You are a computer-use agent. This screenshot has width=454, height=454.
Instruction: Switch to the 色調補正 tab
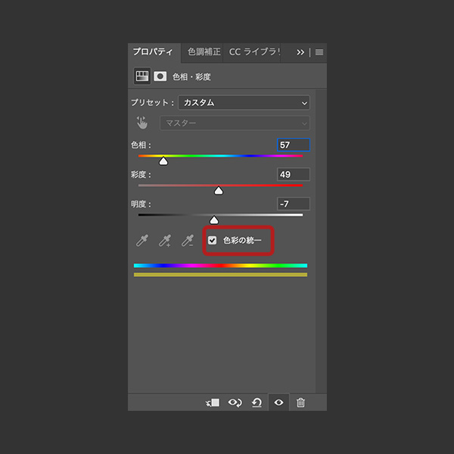[204, 52]
